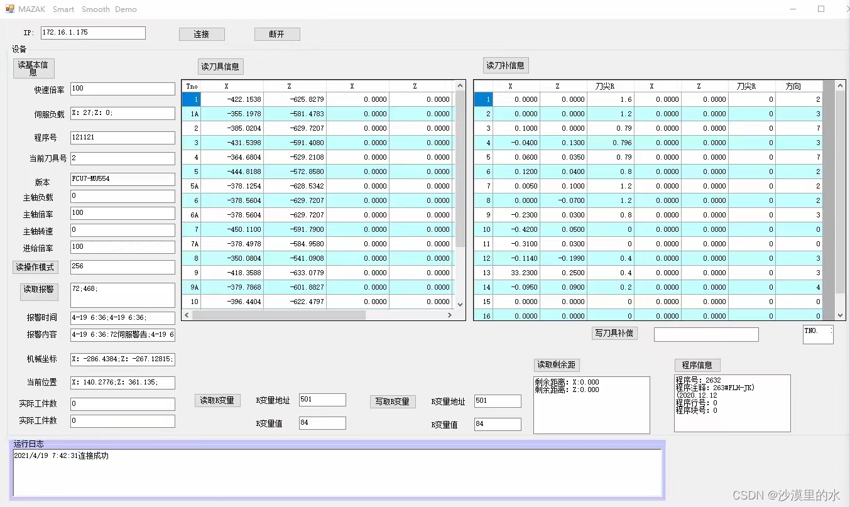The image size is (850, 507).
Task: Click the 写刀具补偿 button
Action: (615, 334)
